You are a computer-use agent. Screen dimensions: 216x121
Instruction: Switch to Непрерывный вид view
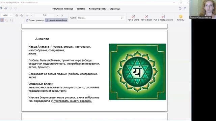[x=56, y=20]
